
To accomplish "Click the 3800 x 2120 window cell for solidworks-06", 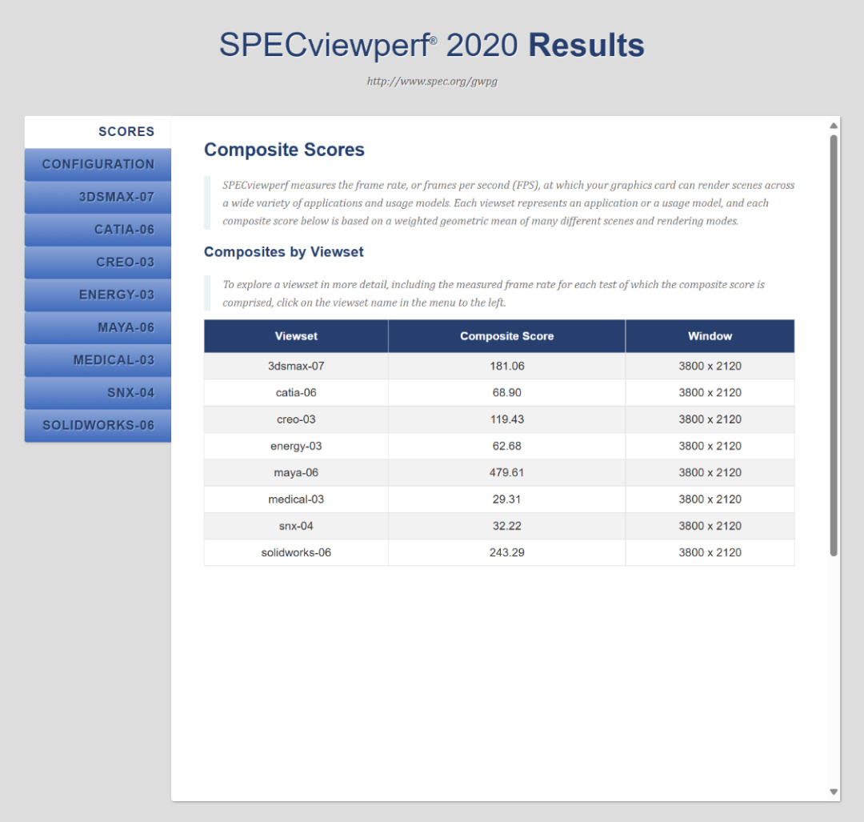I will [710, 552].
